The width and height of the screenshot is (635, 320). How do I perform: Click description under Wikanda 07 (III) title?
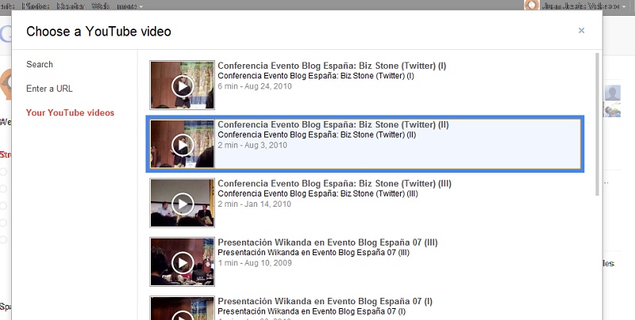click(314, 253)
